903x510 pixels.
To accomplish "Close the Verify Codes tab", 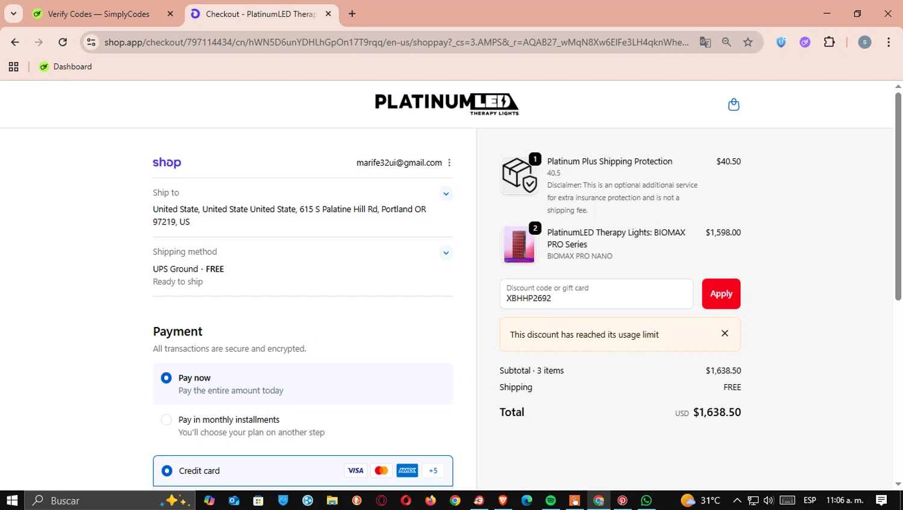I will (170, 14).
